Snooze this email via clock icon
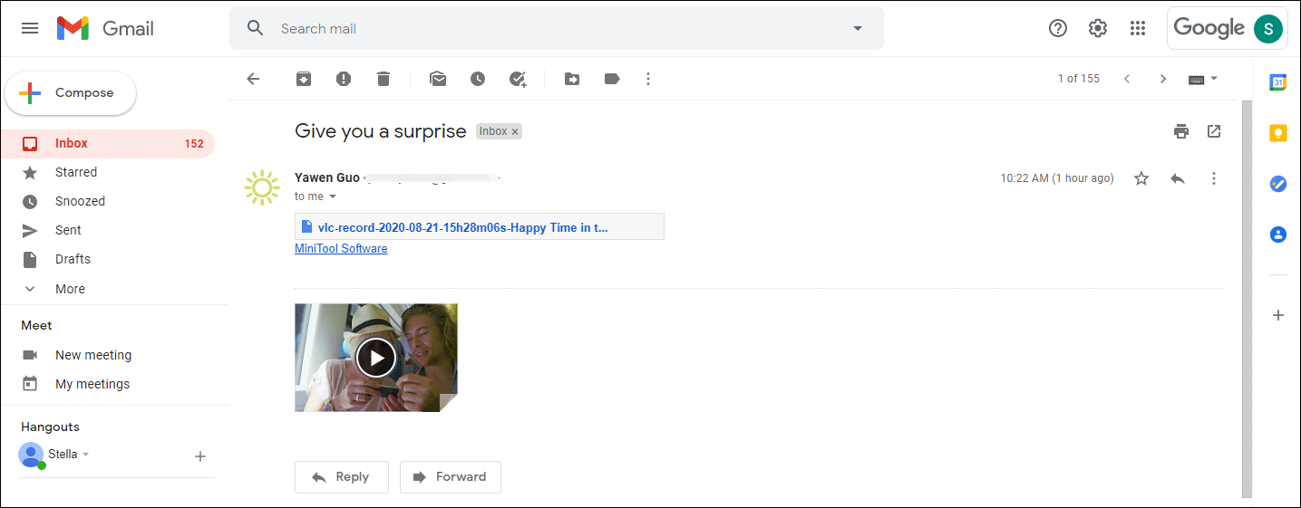1301x508 pixels. point(478,79)
